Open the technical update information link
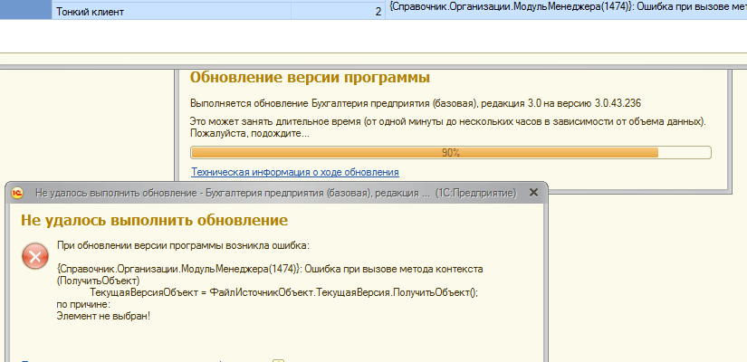The height and width of the screenshot is (362, 747). pyautogui.click(x=295, y=172)
